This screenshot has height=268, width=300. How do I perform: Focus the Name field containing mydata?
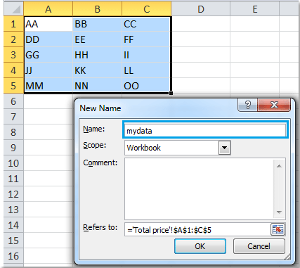(x=205, y=130)
